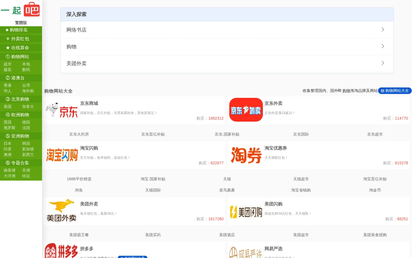Screen dimensions: 412x258
Task: Open 天猫超市 link
Action: (x=301, y=179)
